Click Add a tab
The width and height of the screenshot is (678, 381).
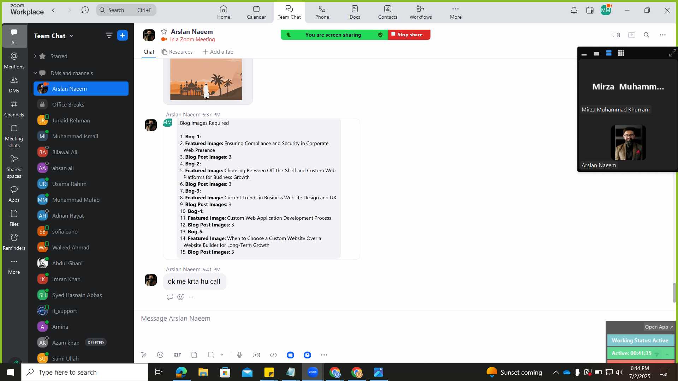click(218, 52)
